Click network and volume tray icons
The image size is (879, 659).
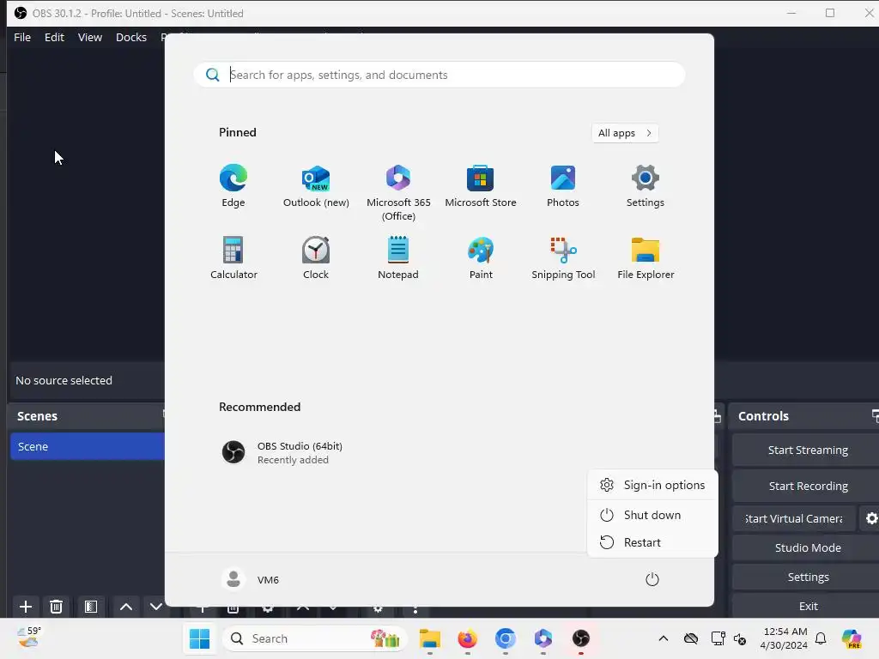click(x=728, y=638)
